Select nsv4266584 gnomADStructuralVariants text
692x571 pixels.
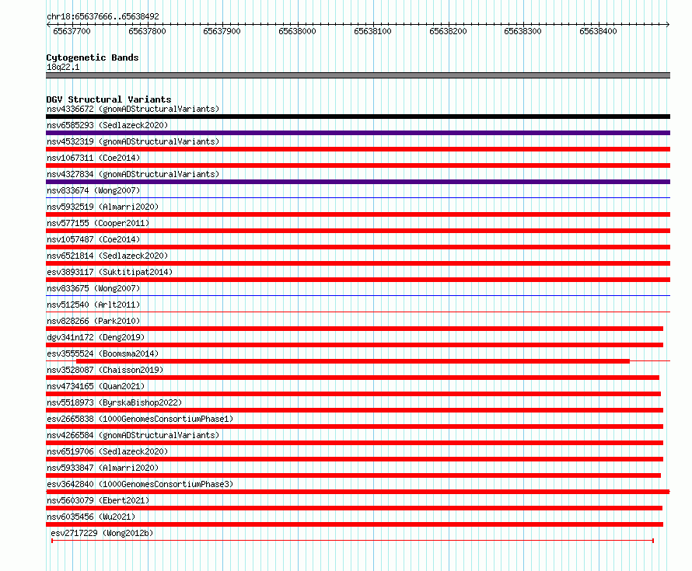(133, 435)
